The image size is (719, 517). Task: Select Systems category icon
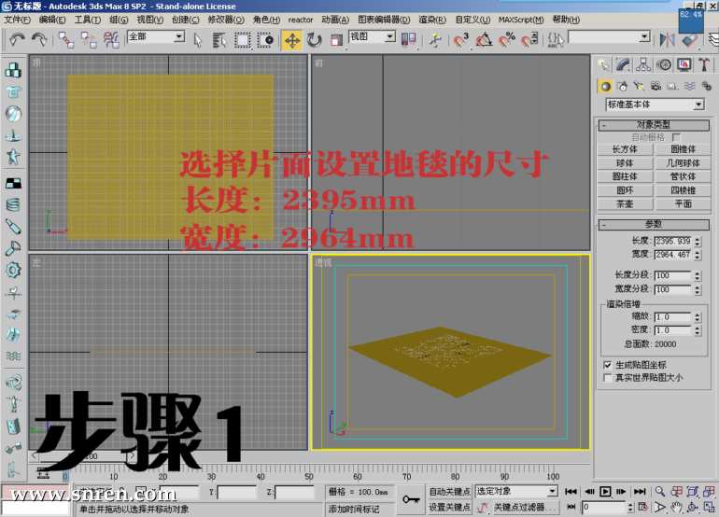707,86
